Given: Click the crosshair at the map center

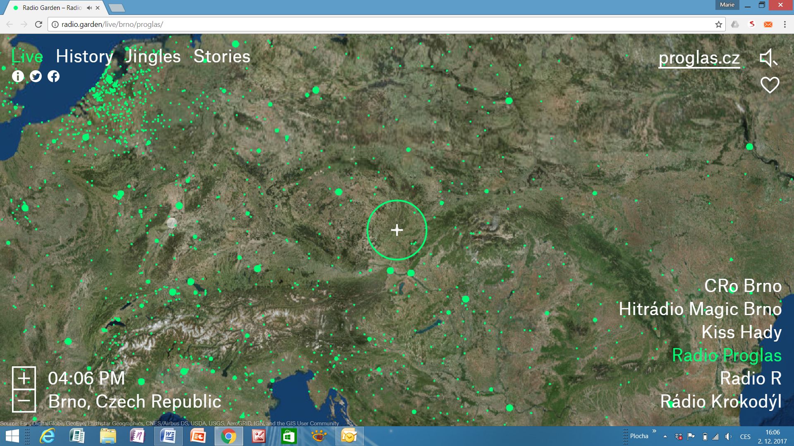Looking at the screenshot, I should [397, 230].
